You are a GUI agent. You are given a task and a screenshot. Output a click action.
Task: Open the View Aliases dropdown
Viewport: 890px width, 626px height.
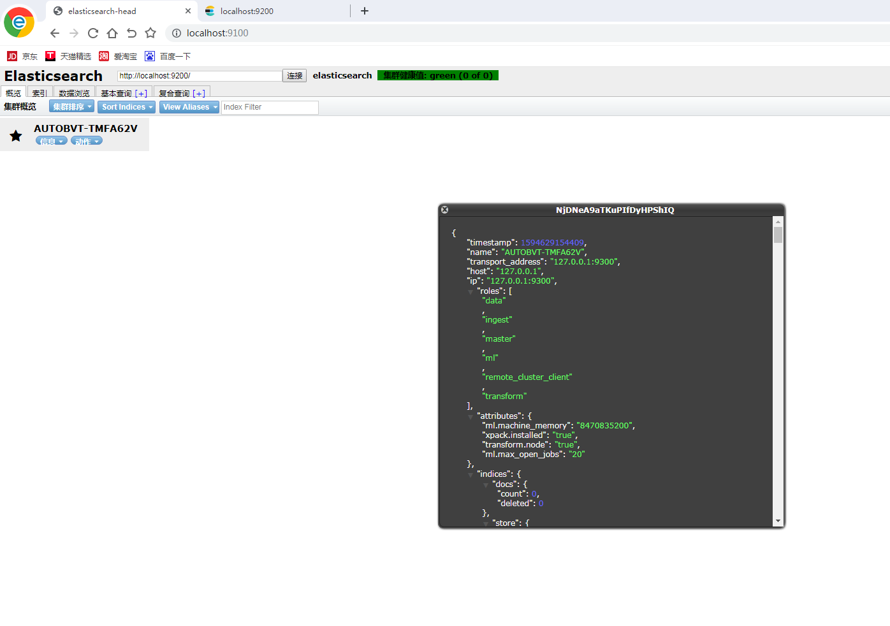click(x=189, y=107)
